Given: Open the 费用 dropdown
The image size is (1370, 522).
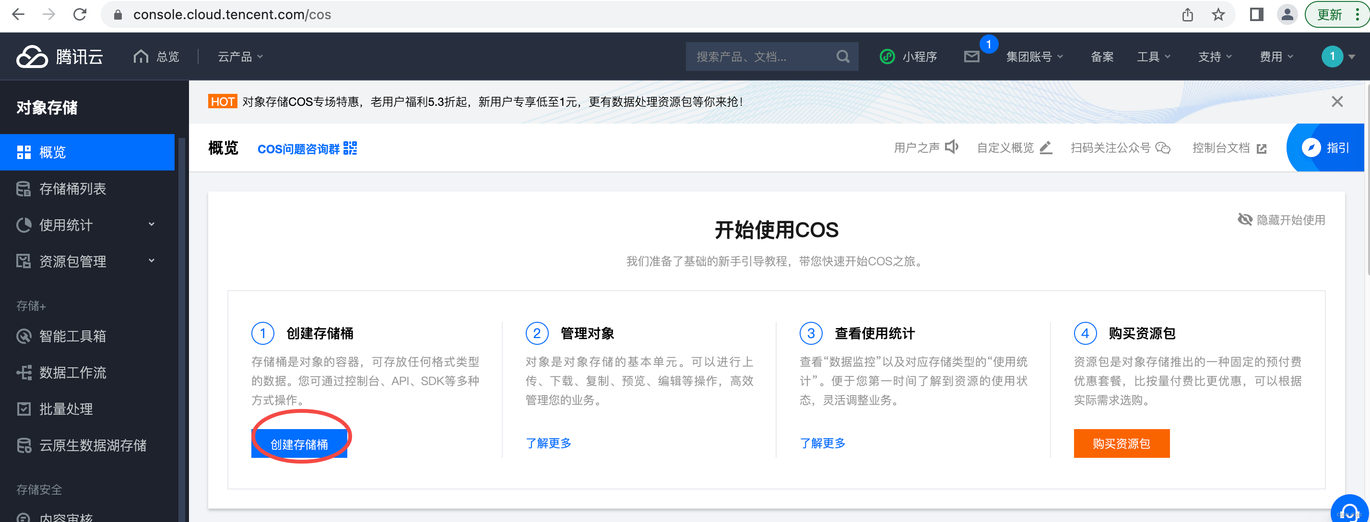Looking at the screenshot, I should point(1276,57).
